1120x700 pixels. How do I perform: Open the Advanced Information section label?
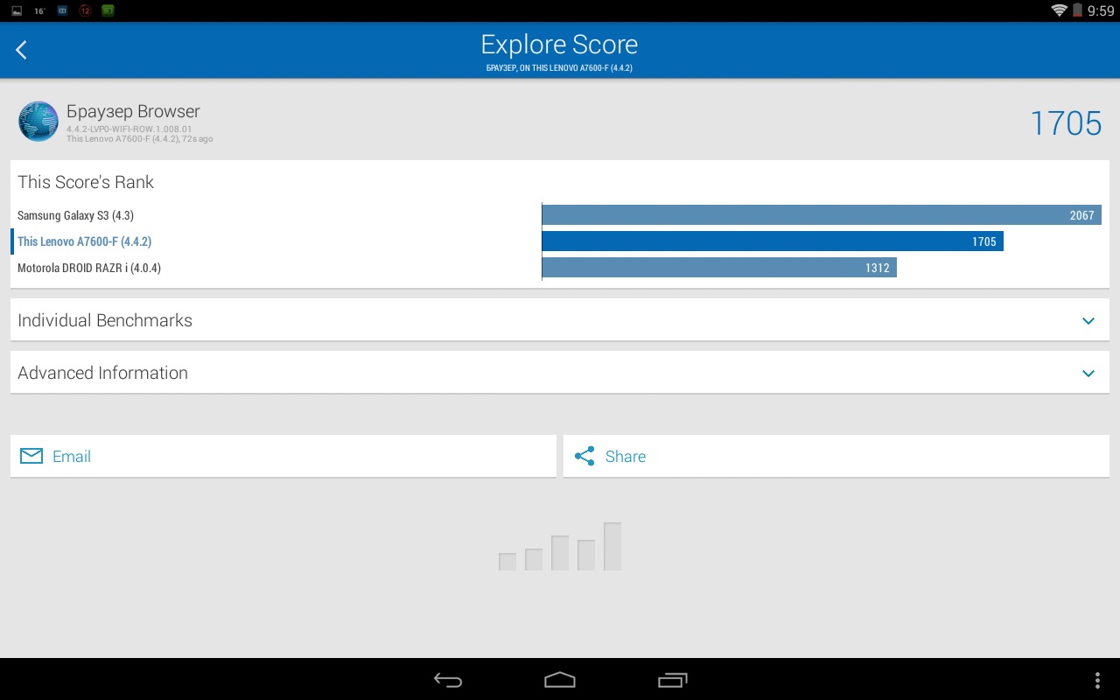102,373
